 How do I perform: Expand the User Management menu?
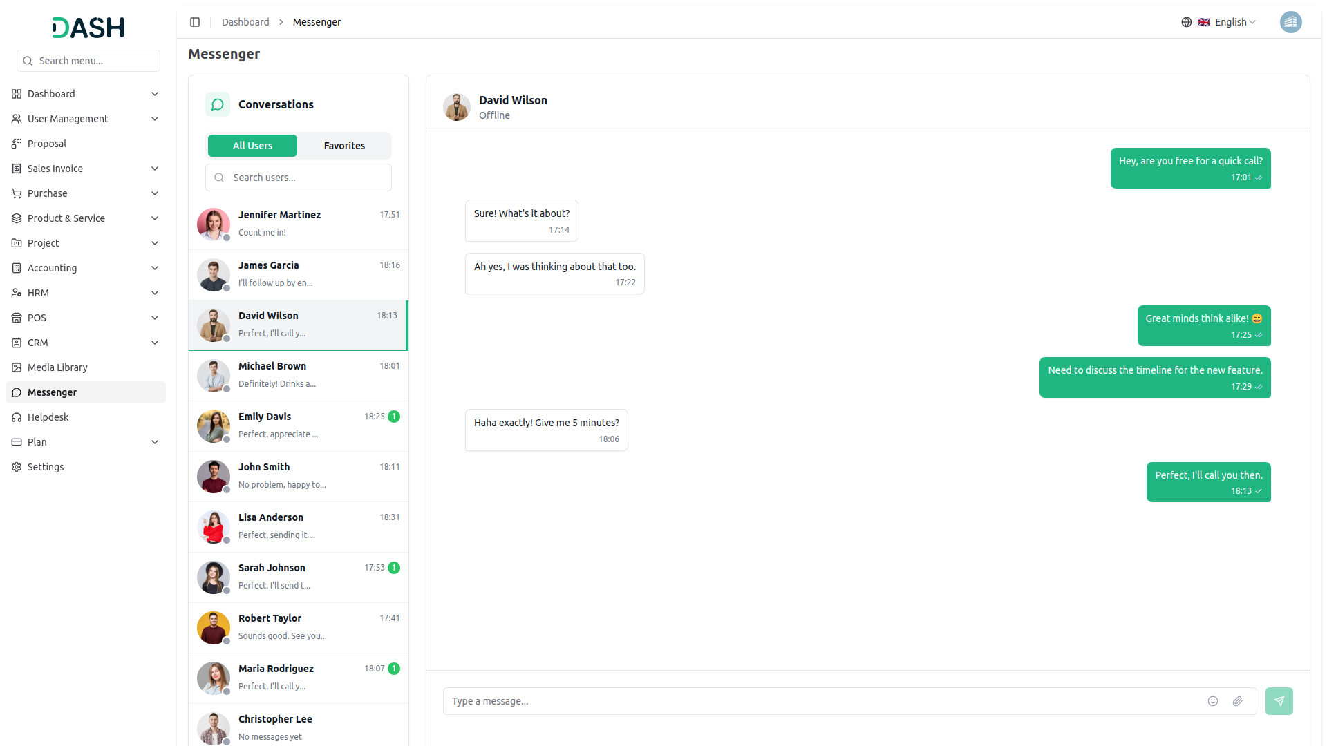click(68, 119)
